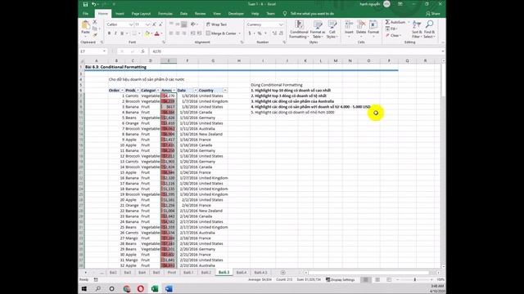The height and width of the screenshot is (294, 524).
Task: Open Find & Select options
Action: click(x=429, y=29)
